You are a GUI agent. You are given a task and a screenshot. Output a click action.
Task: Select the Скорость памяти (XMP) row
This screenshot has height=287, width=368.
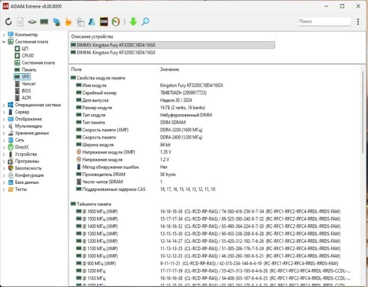[x=211, y=130]
